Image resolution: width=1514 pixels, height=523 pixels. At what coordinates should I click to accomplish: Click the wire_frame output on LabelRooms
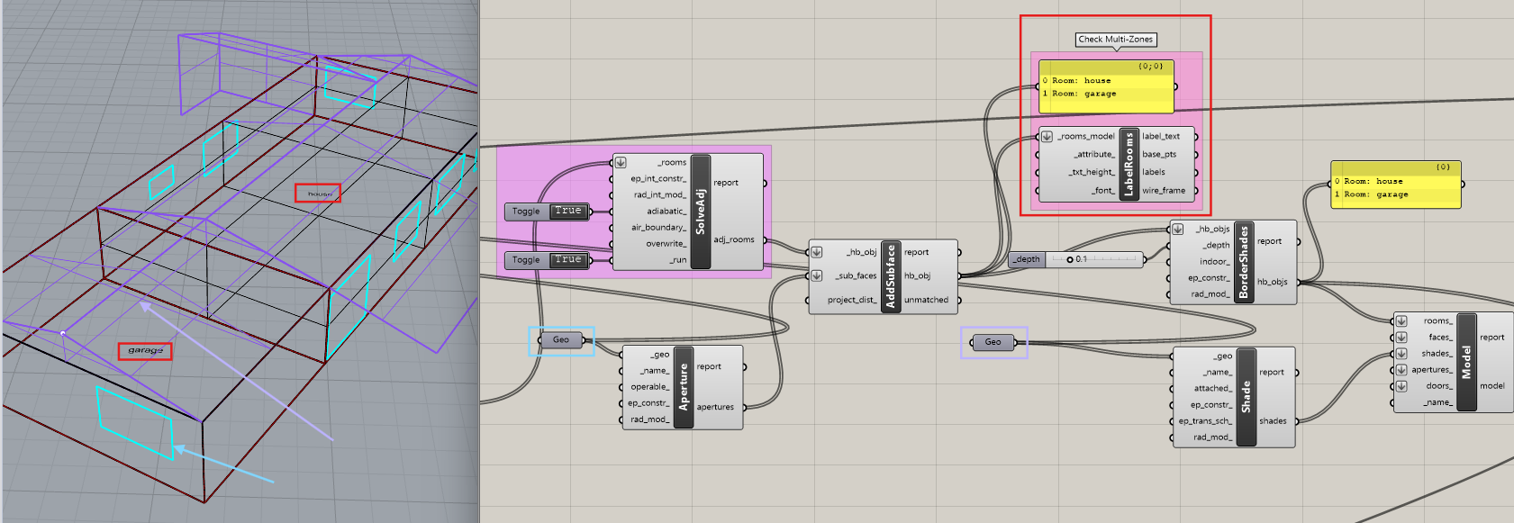(1164, 190)
